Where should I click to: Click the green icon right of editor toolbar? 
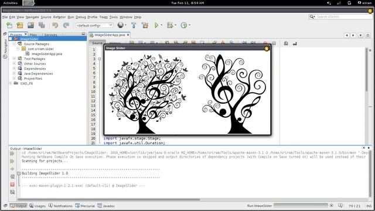tap(286, 43)
